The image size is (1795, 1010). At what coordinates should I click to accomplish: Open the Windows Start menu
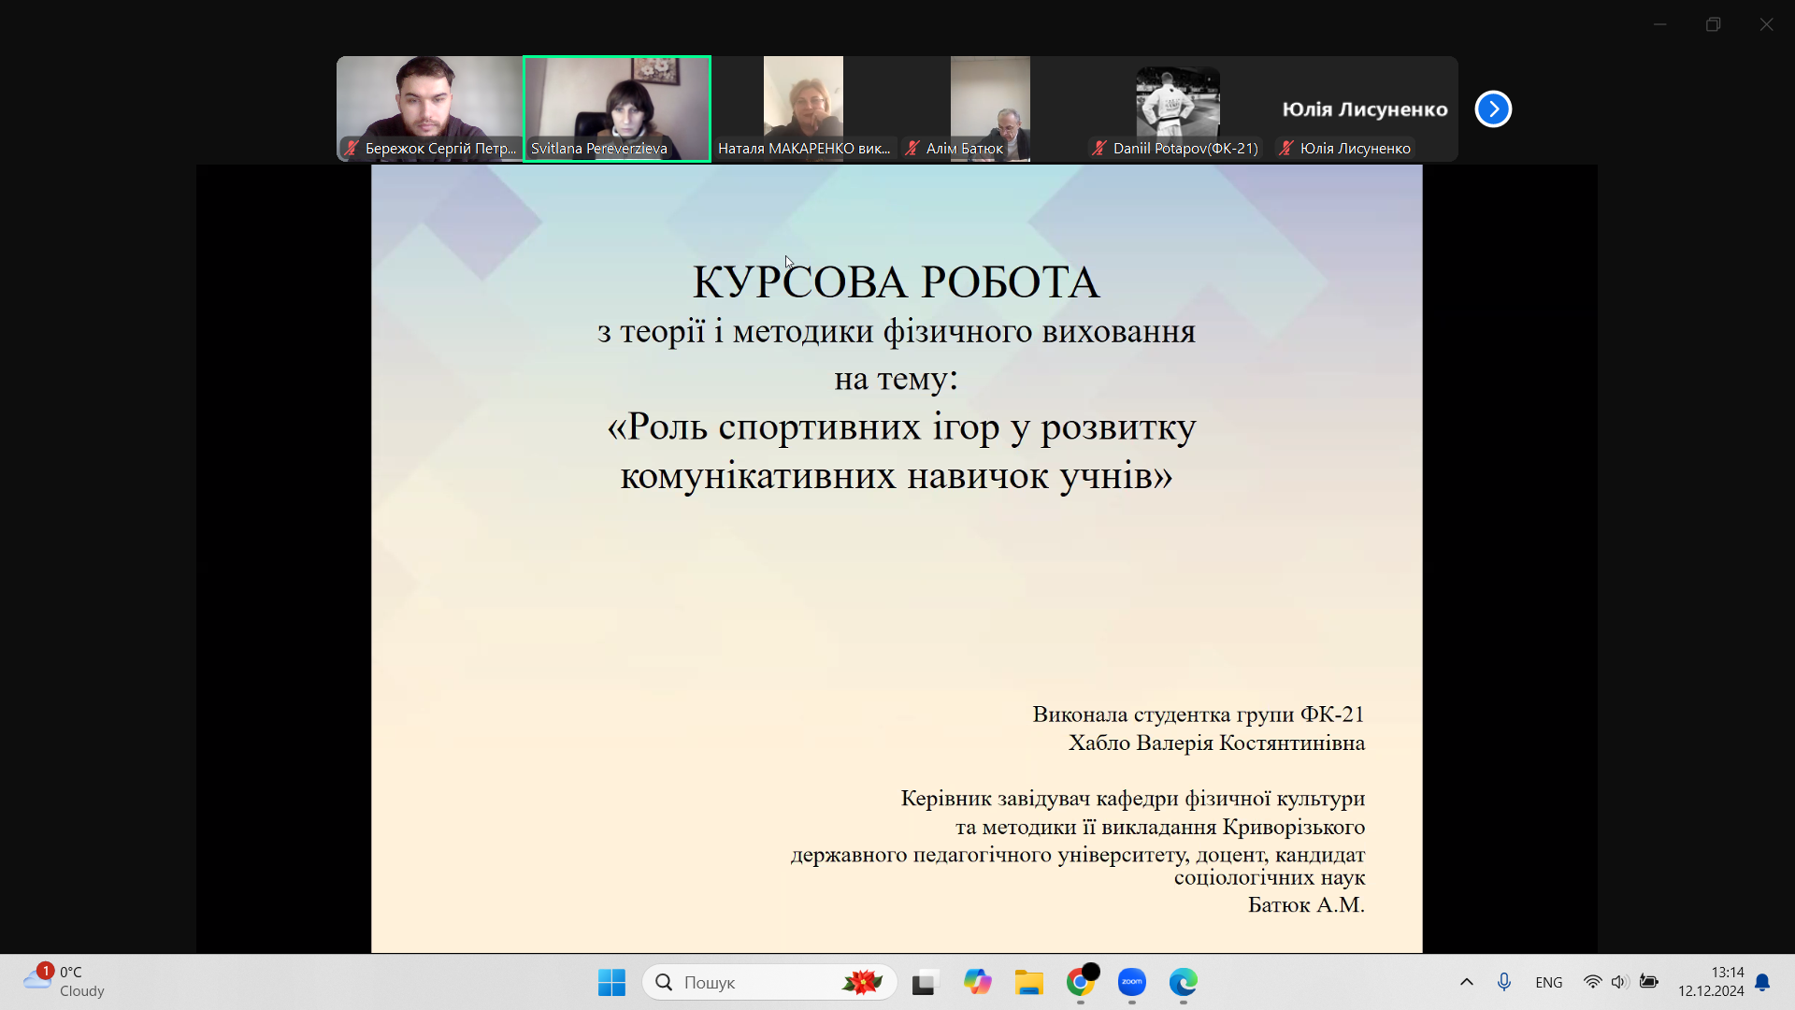point(611,982)
